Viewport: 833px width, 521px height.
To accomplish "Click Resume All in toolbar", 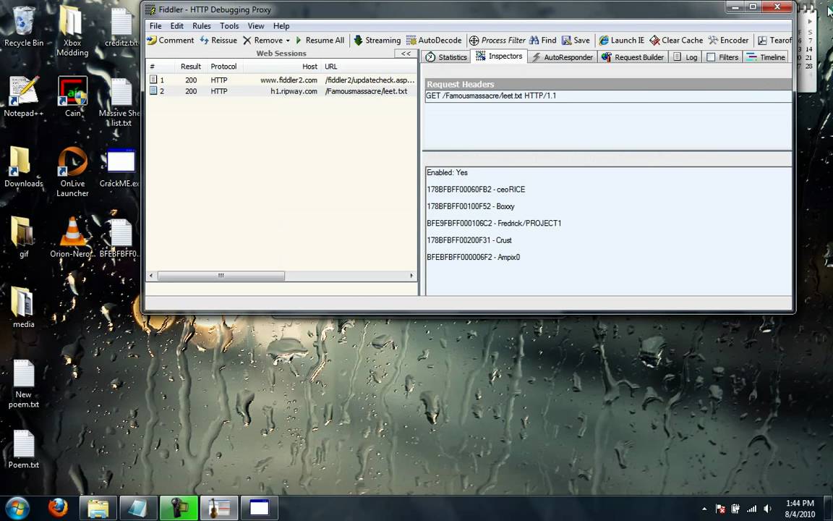I will [x=320, y=41].
